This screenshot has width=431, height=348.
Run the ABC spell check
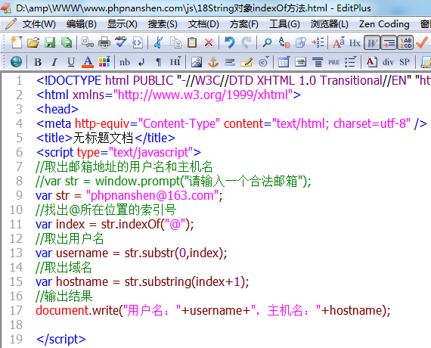tap(121, 42)
